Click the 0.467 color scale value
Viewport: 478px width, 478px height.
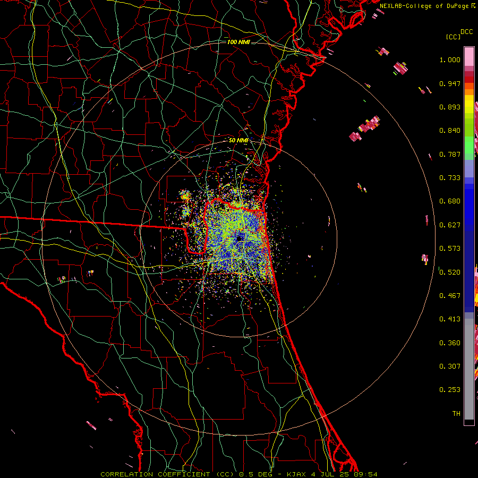coord(450,296)
